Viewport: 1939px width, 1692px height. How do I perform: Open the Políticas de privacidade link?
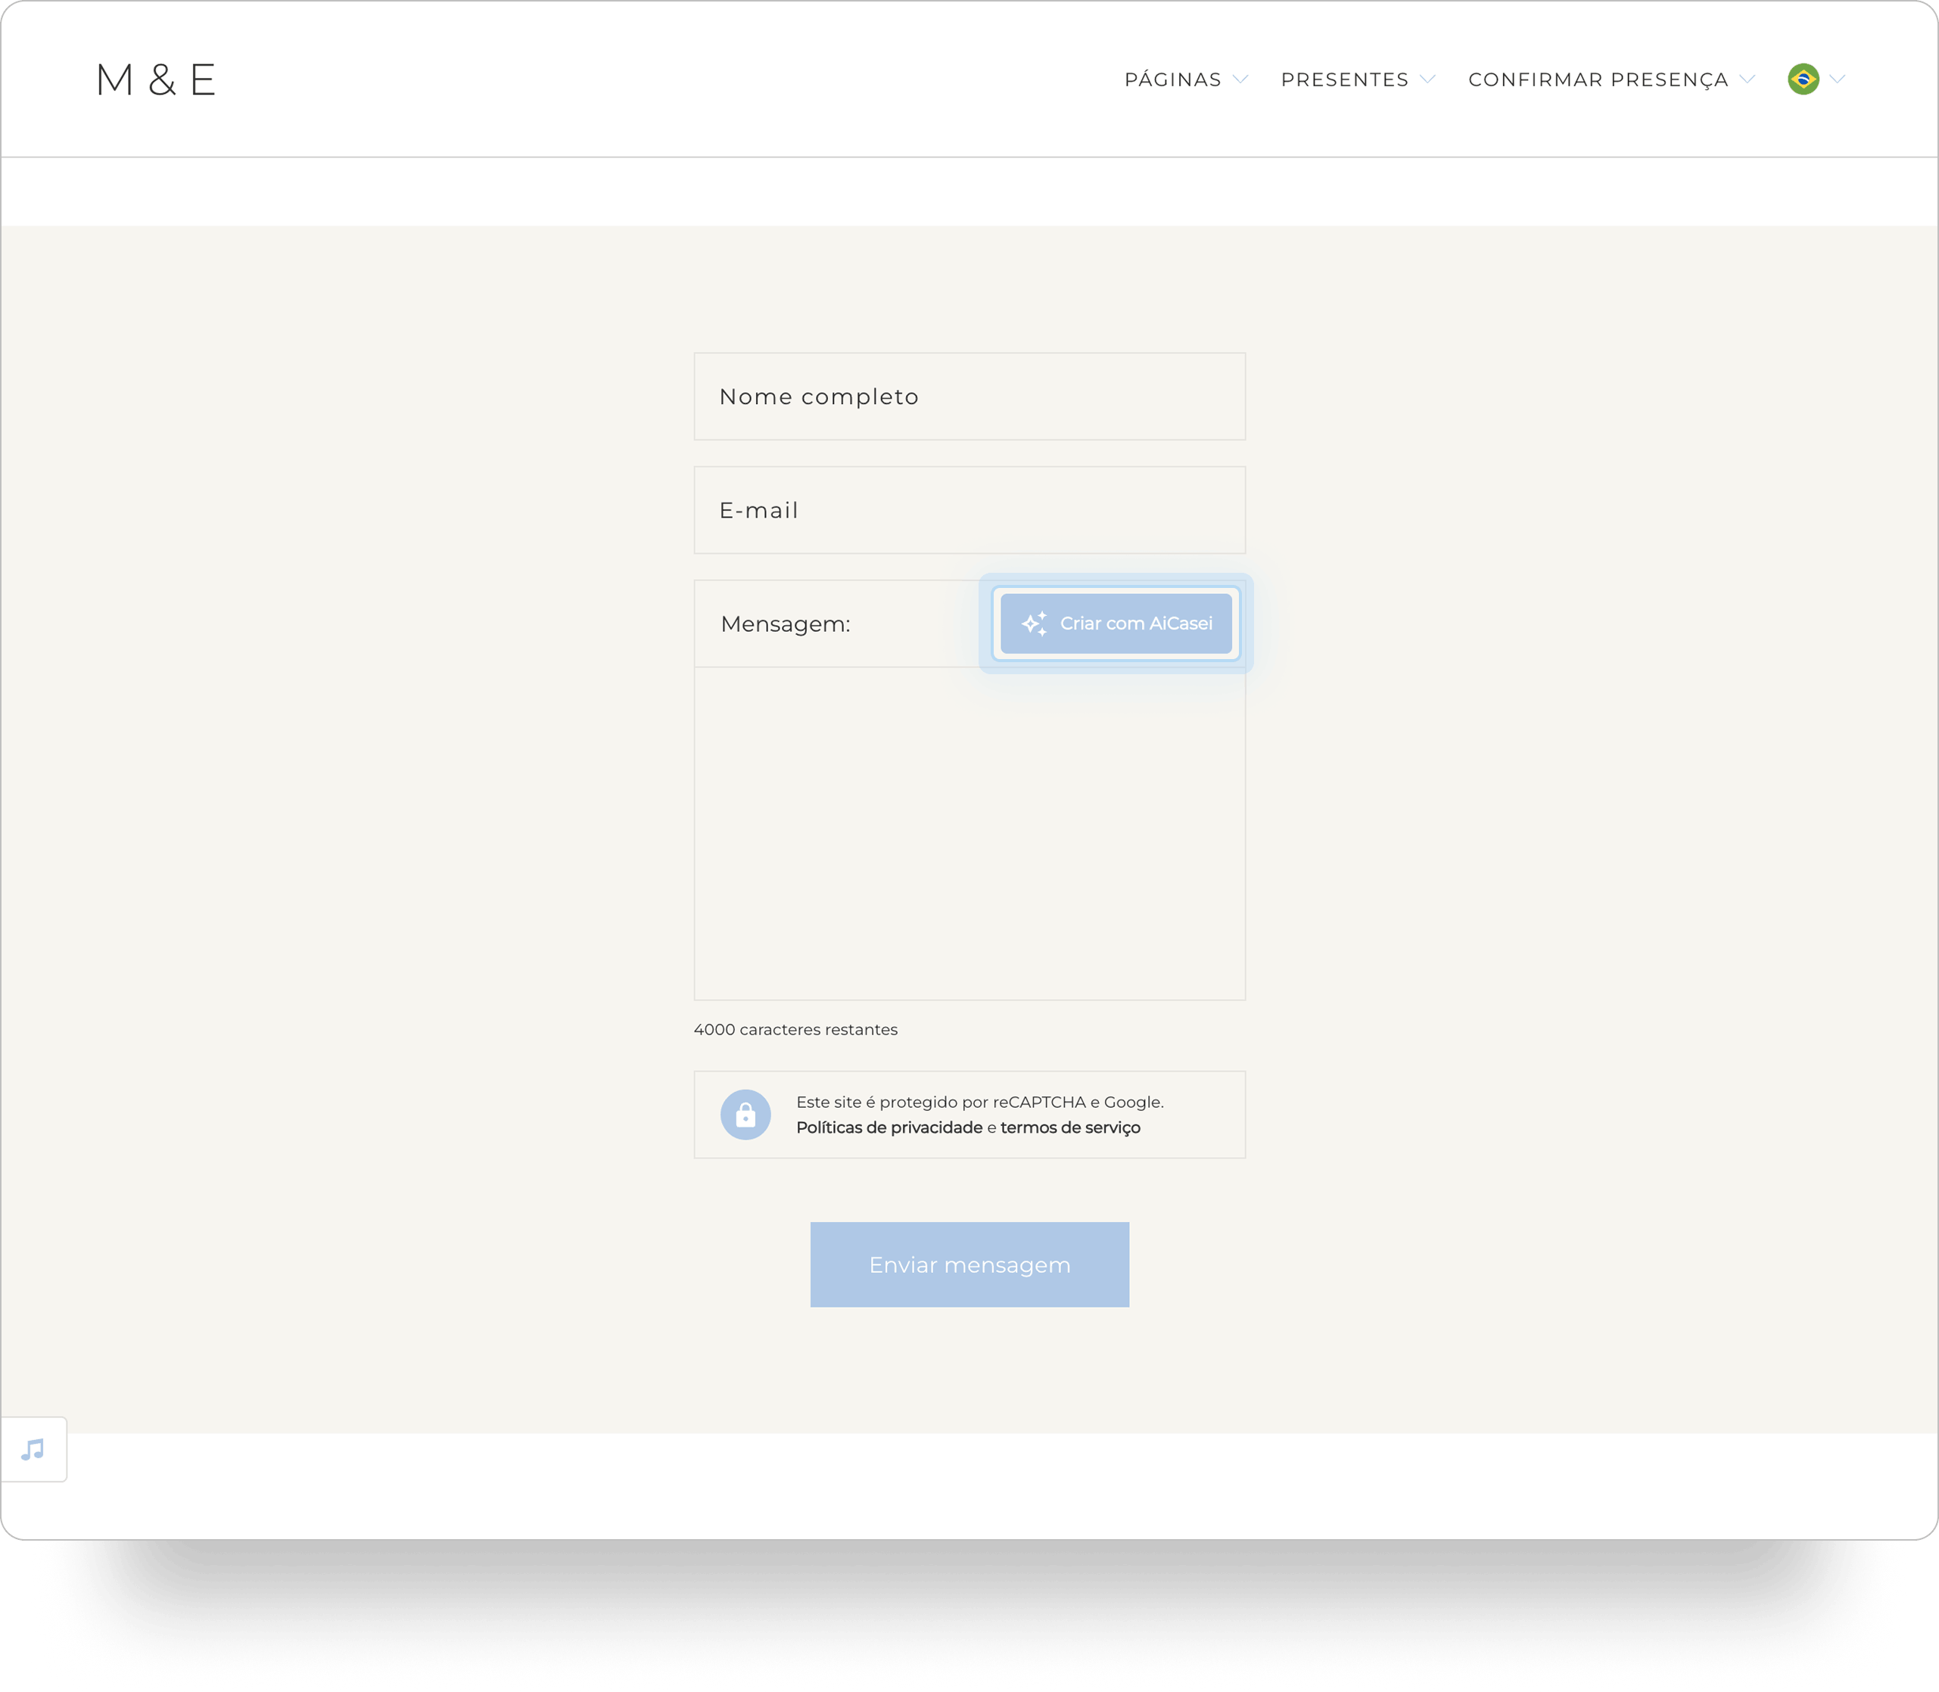pyautogui.click(x=889, y=1127)
